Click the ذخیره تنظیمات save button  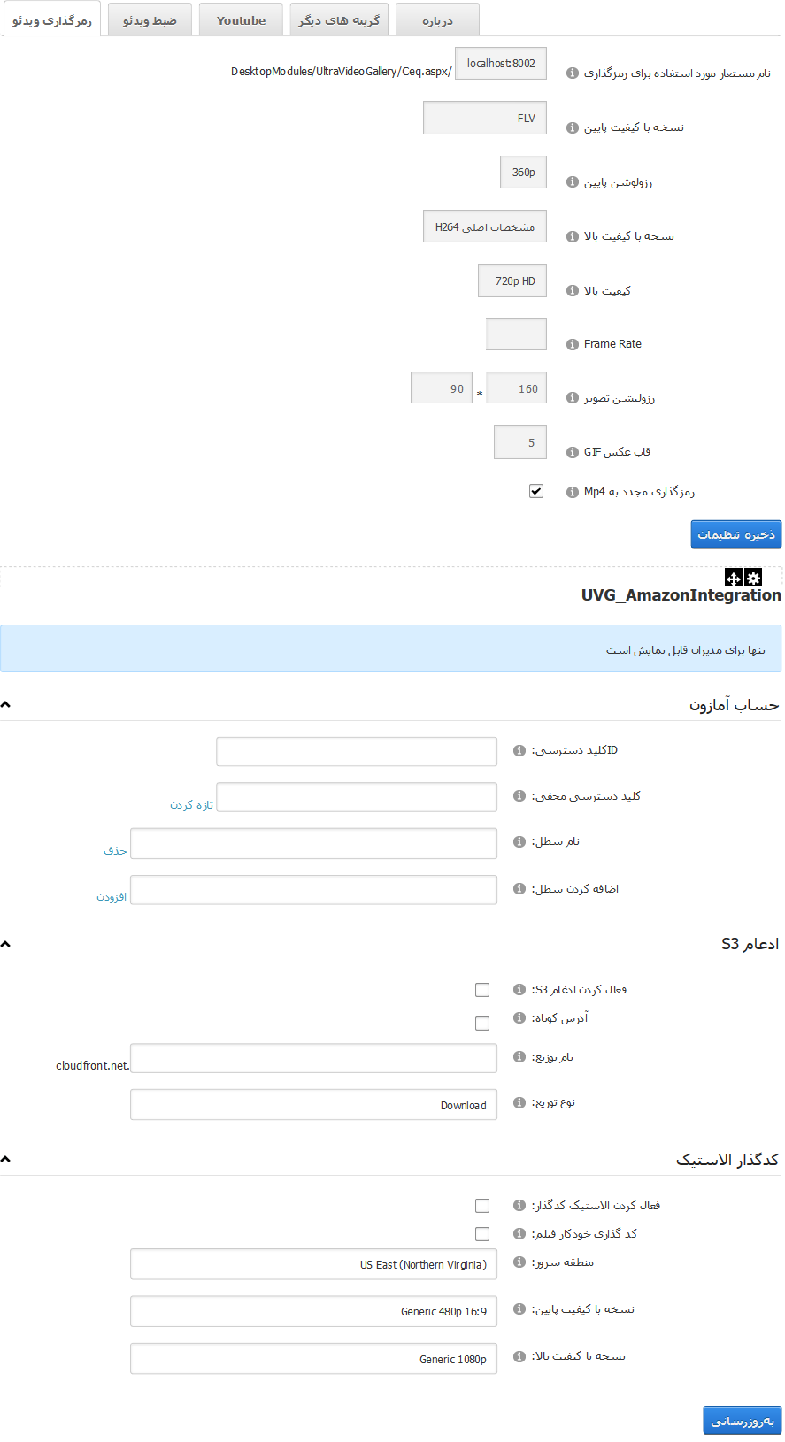tap(735, 534)
